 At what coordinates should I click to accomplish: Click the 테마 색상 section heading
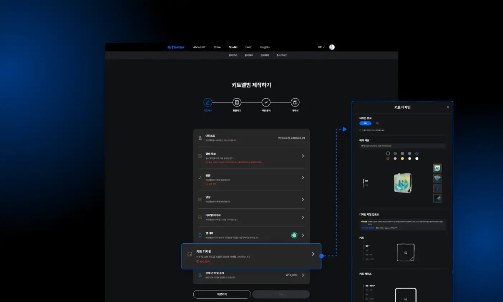tap(365, 140)
